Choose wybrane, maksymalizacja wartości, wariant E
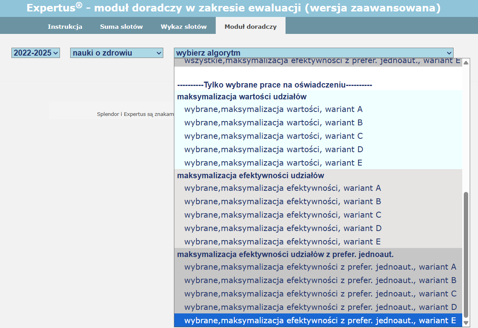 (x=273, y=163)
